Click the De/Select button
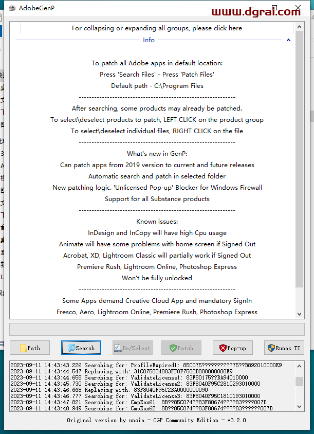Screen dimensions: 314x434 tap(133, 348)
